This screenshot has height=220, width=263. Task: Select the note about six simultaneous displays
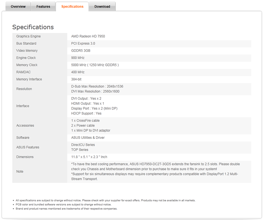coord(155,176)
